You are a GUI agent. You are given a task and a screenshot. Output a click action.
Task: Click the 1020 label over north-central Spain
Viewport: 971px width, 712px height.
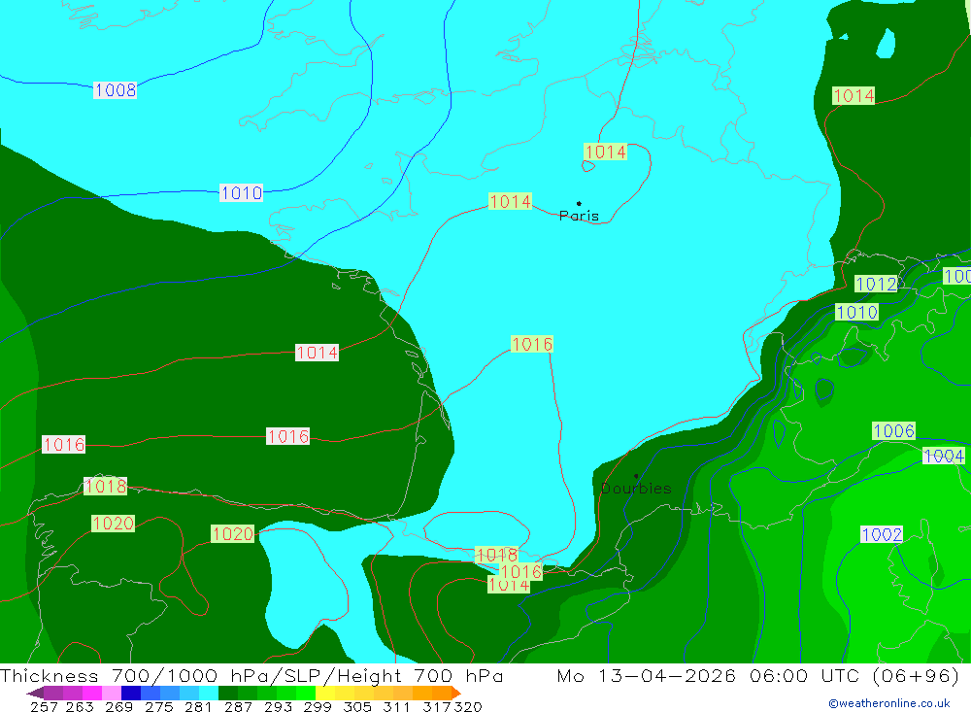(233, 533)
